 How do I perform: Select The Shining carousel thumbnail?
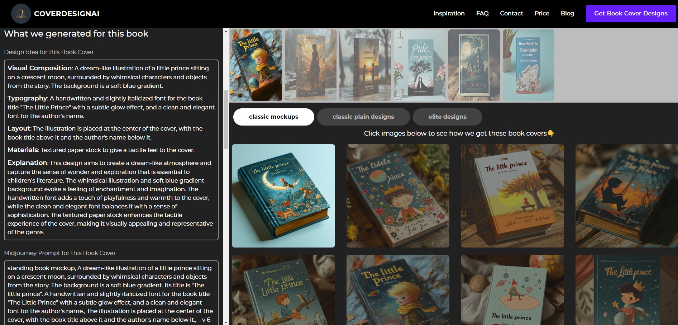pos(474,65)
